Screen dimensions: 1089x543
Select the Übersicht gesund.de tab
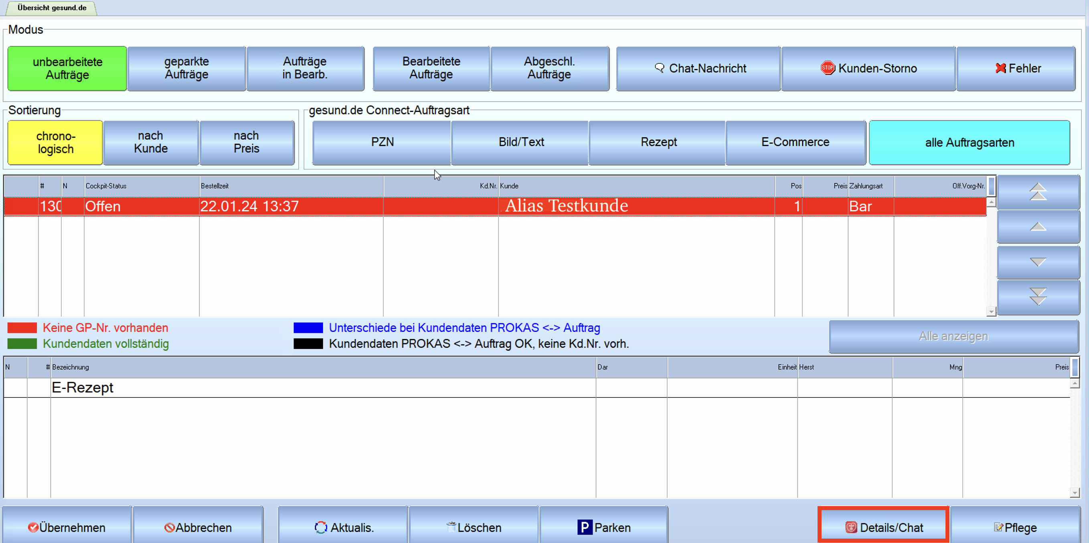pyautogui.click(x=52, y=8)
